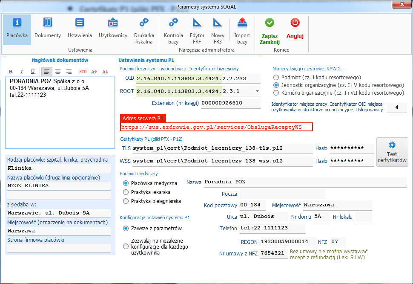Expand the ROOT identifier dropdown

[x=257, y=91]
